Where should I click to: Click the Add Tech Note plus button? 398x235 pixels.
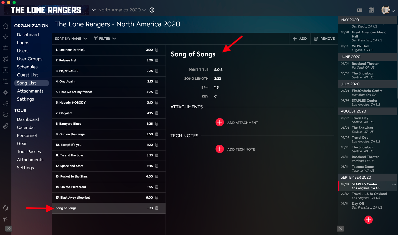pos(220,149)
